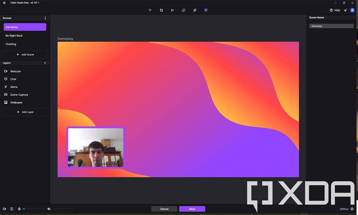Screen dimensions: 358x215
Task: Click the microphone icon near the audio meter
Action: coord(19,208)
